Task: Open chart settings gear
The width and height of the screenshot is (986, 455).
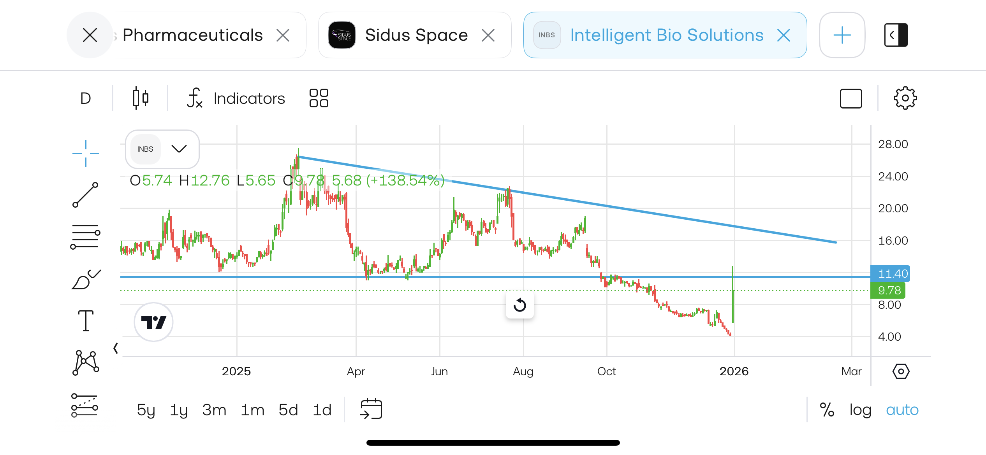Action: coord(905,98)
